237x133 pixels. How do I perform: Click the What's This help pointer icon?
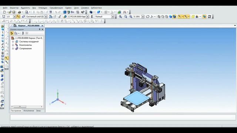point(83,12)
